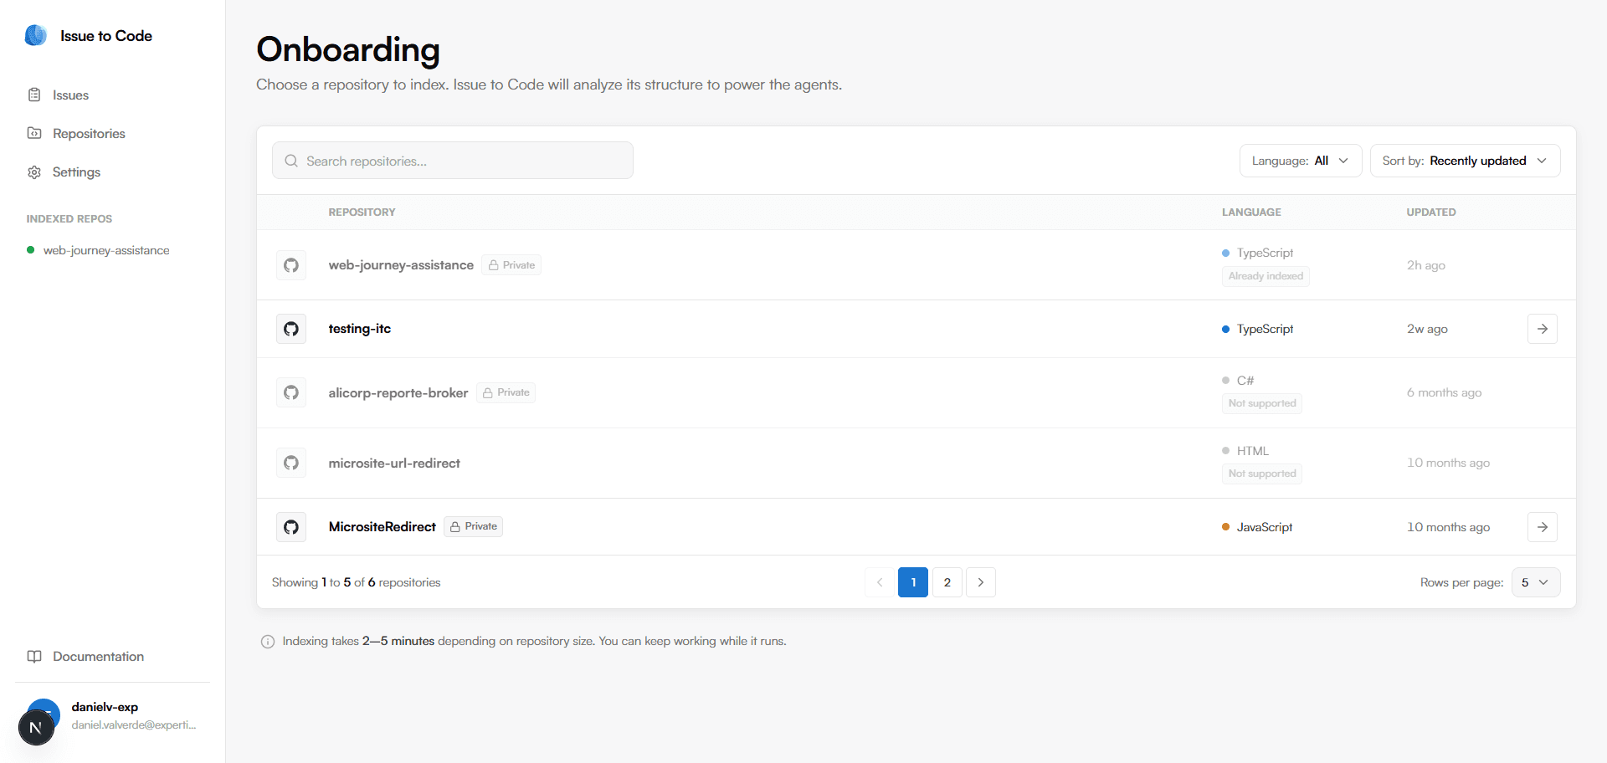Screen dimensions: 1607x763
Task: Click the round N badge button
Action: 36,727
